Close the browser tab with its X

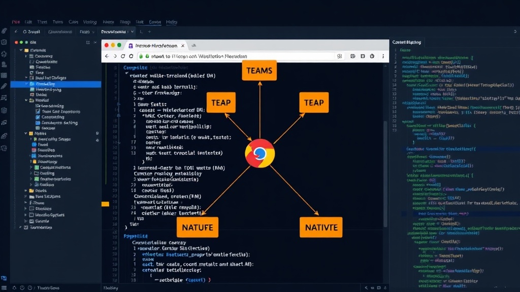coord(183,46)
